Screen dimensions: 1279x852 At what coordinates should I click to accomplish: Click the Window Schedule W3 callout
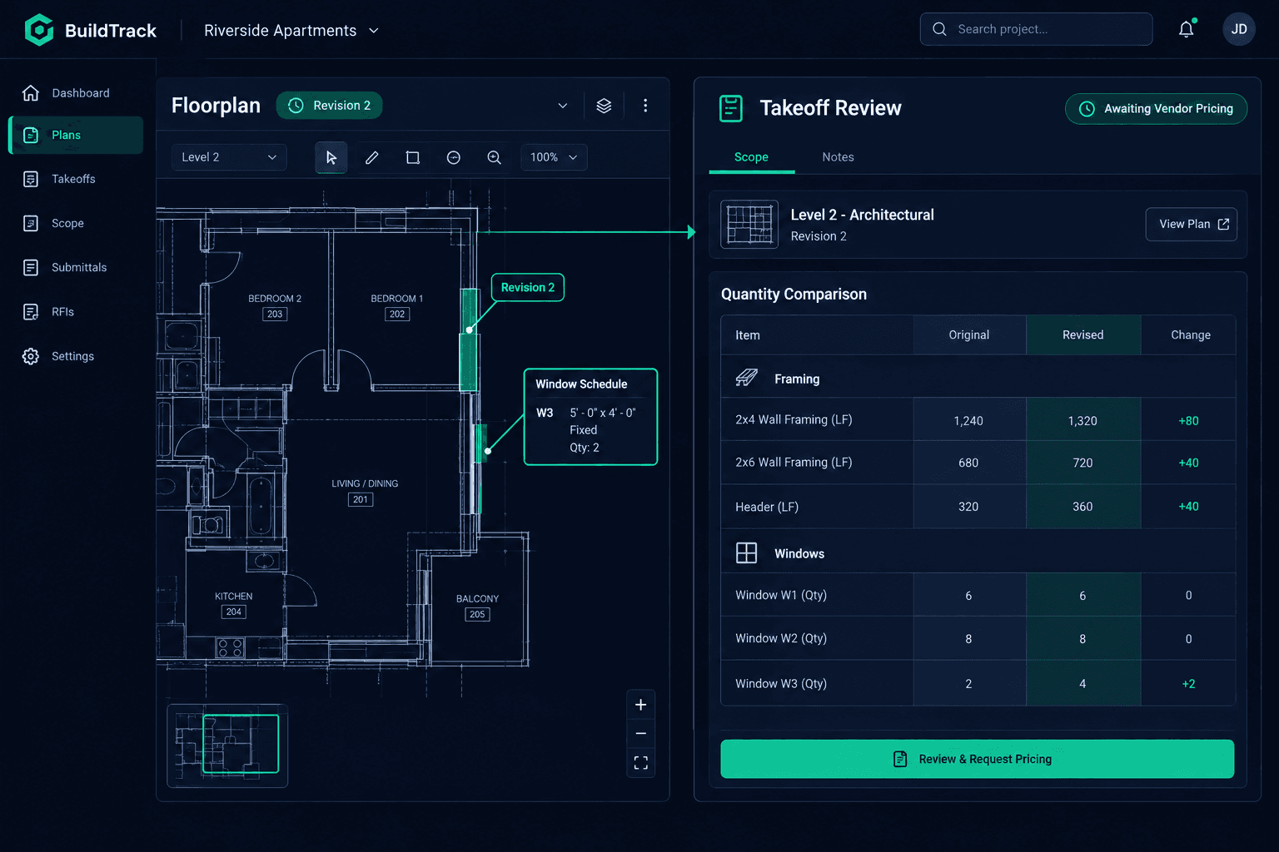tap(590, 417)
